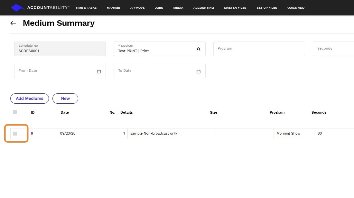This screenshot has width=354, height=198.
Task: Click the Add Mediums button
Action: [x=30, y=99]
